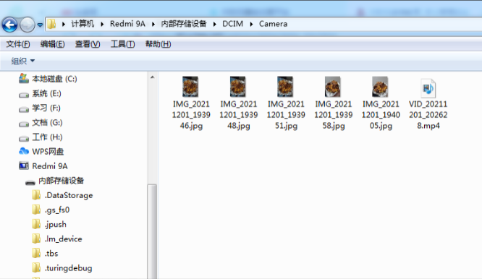Select thumbnail of IMG_20211201_193958.jpg
Image resolution: width=482 pixels, height=279 pixels.
point(333,87)
